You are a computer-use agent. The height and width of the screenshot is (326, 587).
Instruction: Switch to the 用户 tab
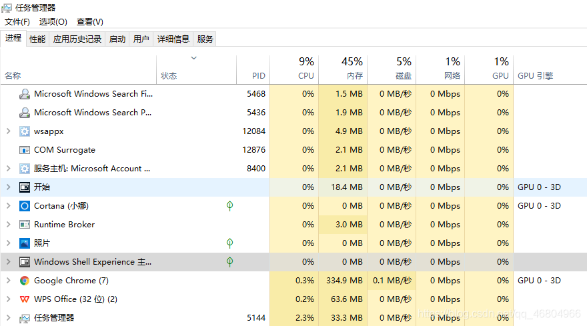141,39
